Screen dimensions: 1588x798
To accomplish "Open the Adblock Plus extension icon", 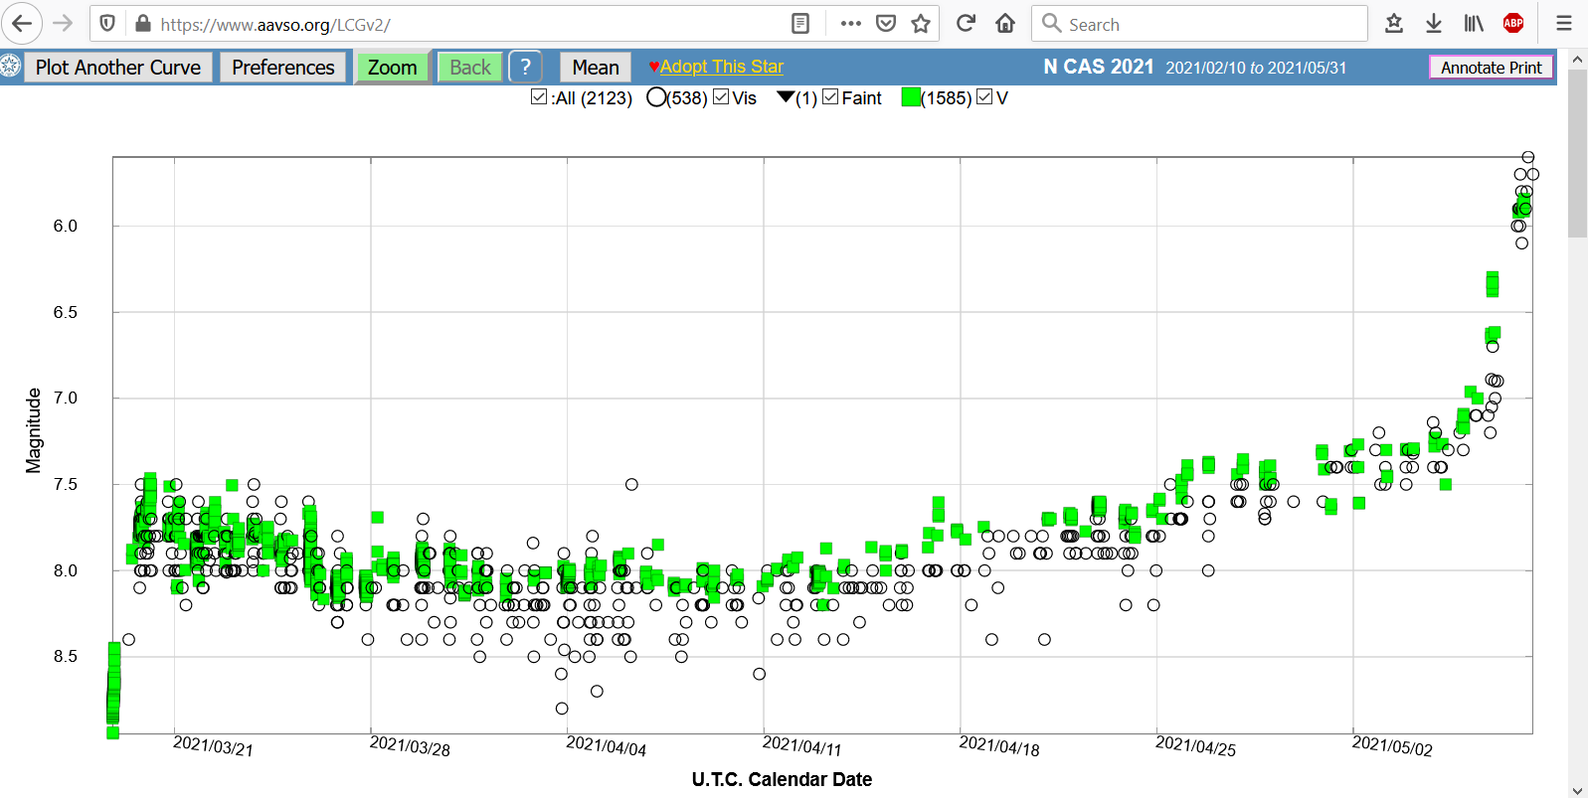I will click(1512, 24).
